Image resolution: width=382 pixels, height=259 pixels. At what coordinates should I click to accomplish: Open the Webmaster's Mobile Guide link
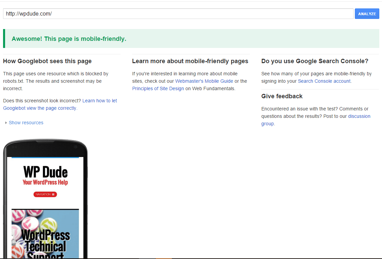pyautogui.click(x=204, y=81)
